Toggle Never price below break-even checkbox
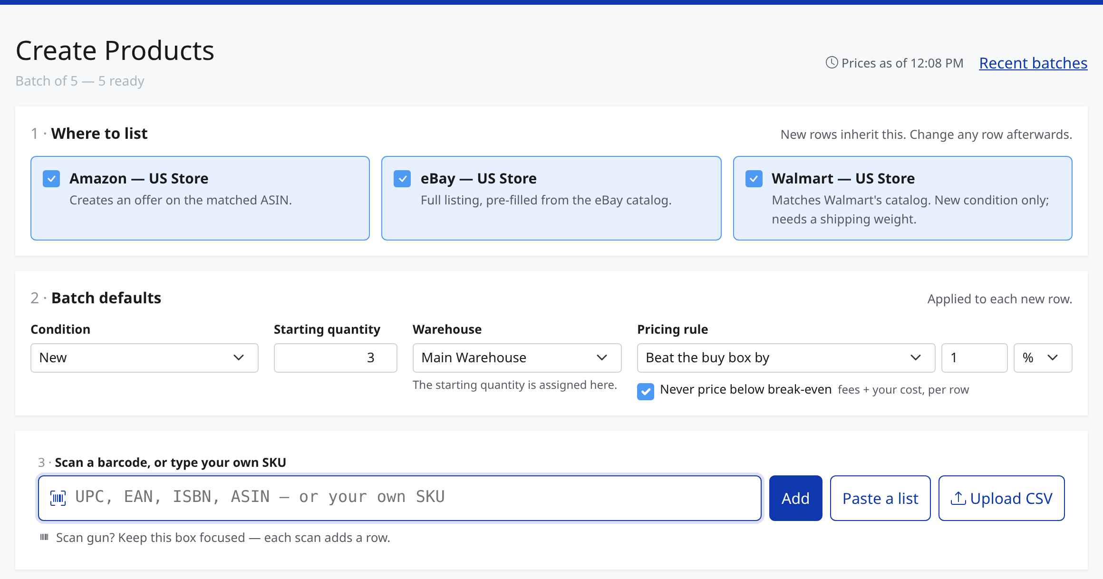This screenshot has width=1103, height=579. click(646, 392)
